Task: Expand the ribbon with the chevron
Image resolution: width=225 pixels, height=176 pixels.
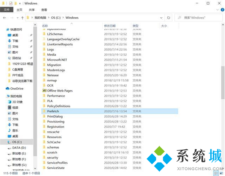Action: (217, 10)
